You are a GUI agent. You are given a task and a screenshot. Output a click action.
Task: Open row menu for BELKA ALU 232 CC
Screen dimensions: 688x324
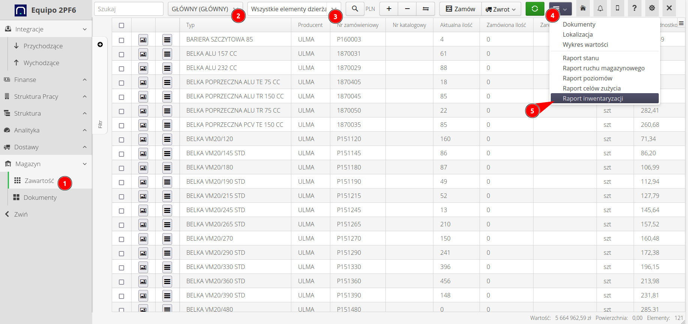[167, 68]
